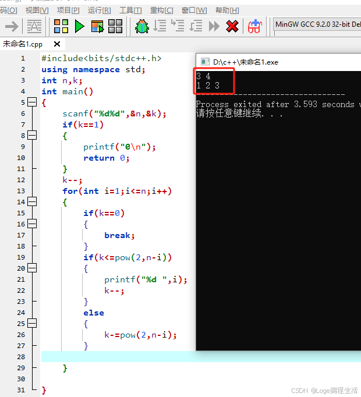Viewport: 361px width, 397px height.
Task: Click the 'return 0;' statement
Action: click(107, 158)
